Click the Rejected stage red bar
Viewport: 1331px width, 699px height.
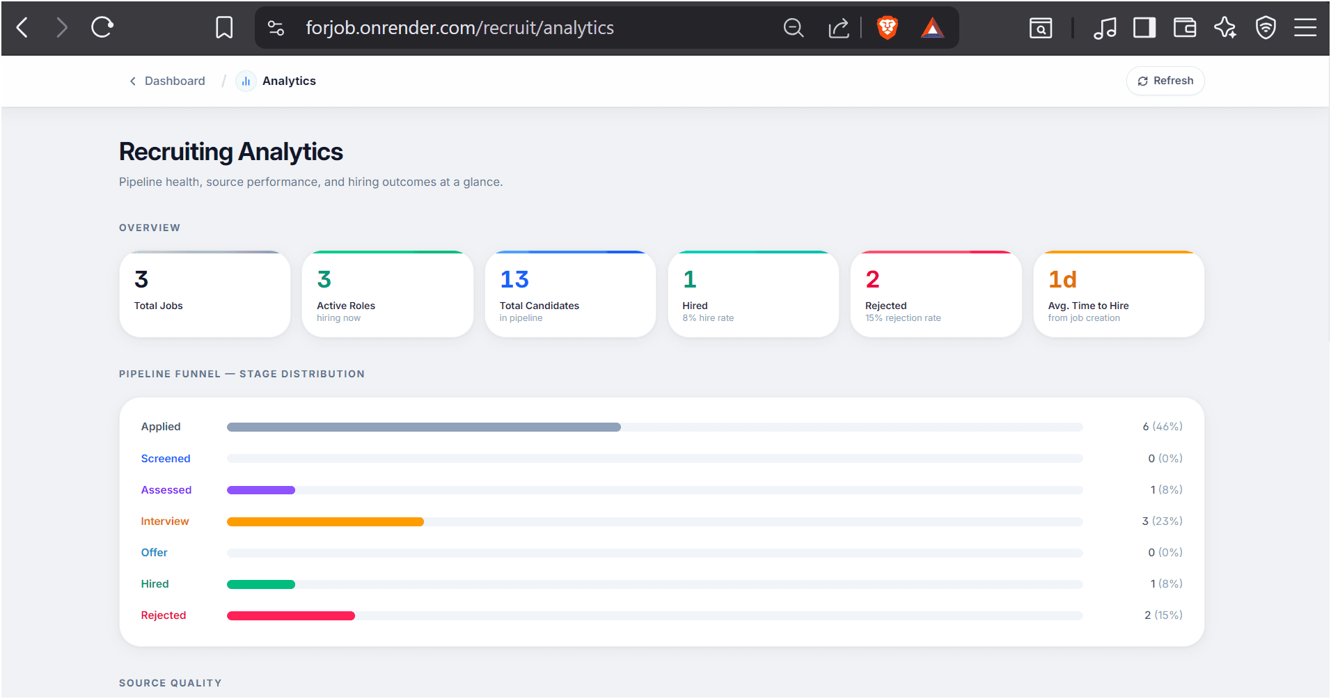click(x=291, y=615)
